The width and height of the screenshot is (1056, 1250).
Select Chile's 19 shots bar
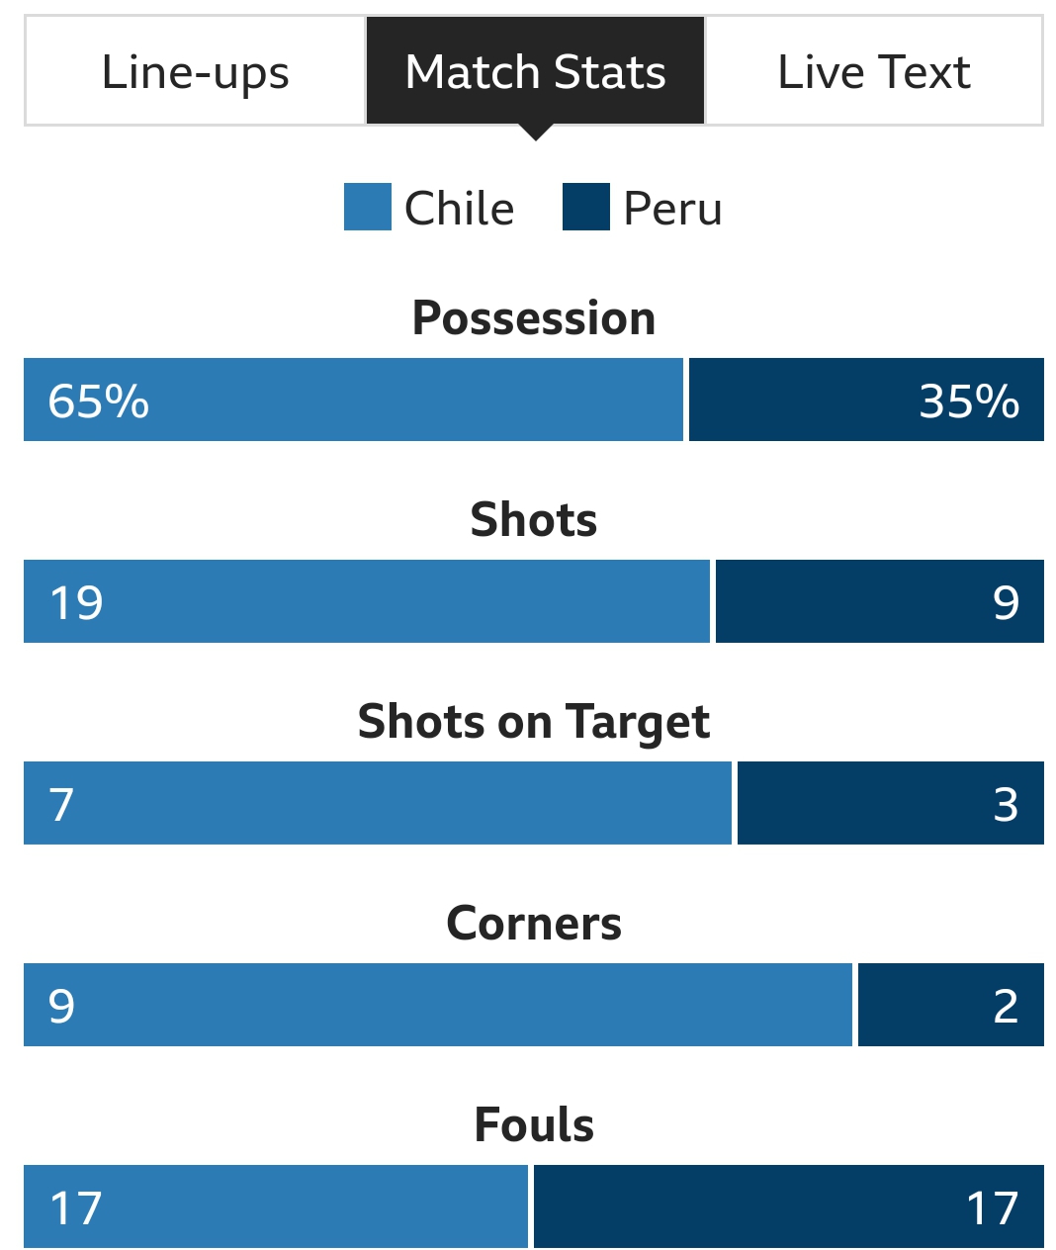pos(367,601)
